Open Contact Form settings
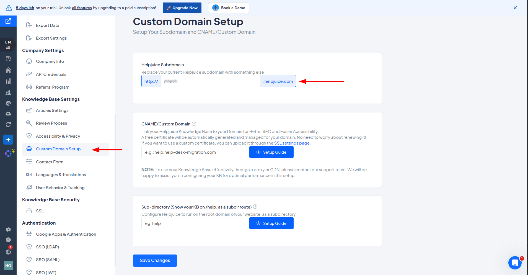 point(66,162)
